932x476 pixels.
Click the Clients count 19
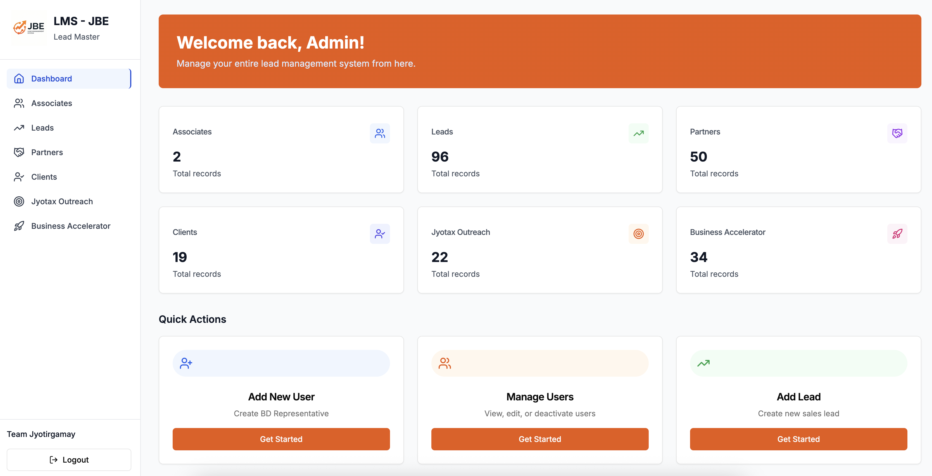click(180, 257)
